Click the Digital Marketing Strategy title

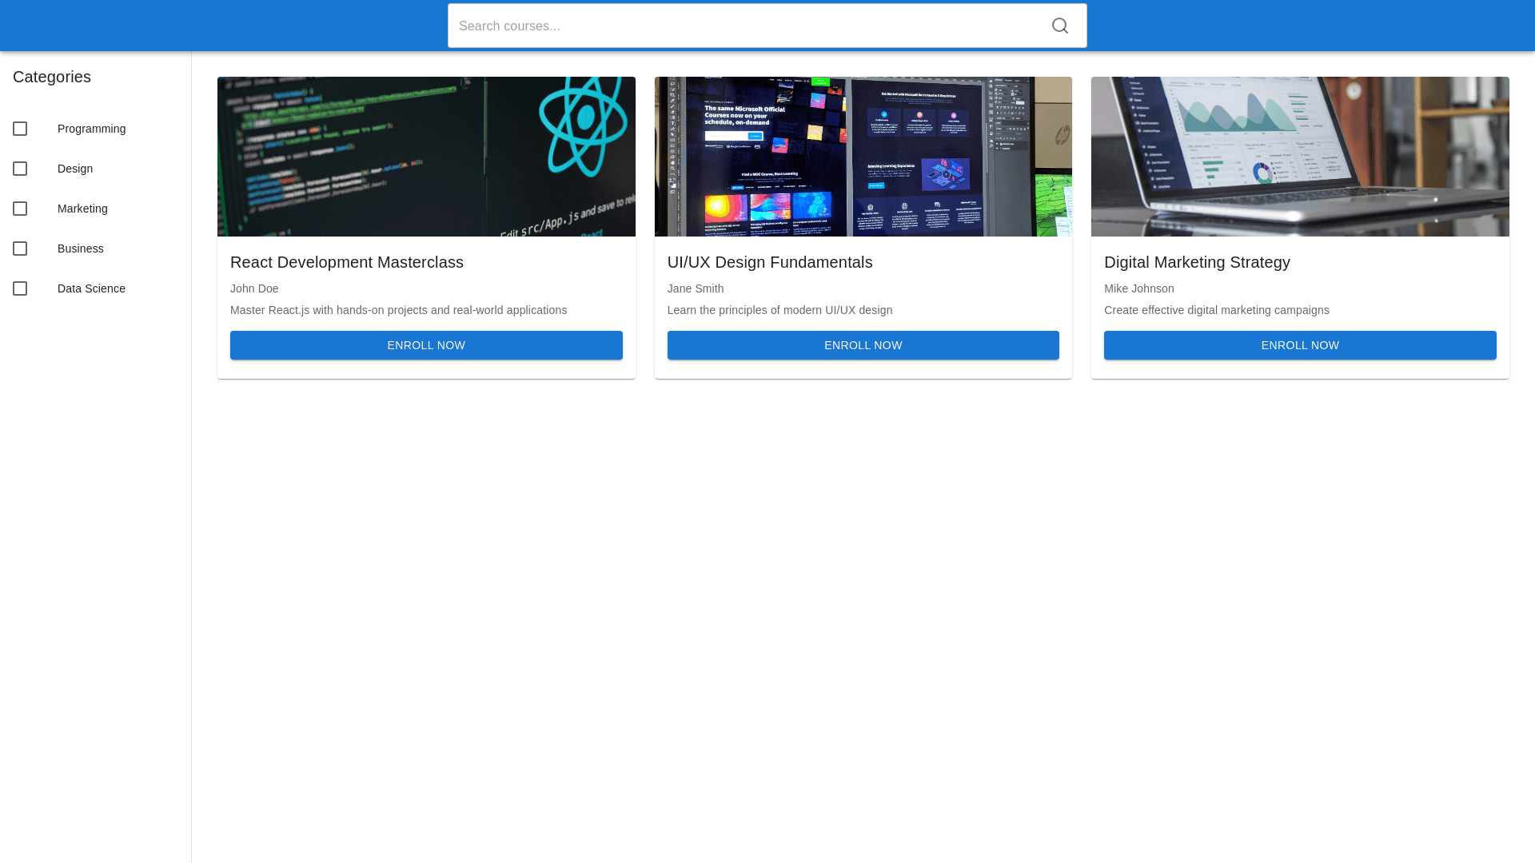coord(1197,262)
